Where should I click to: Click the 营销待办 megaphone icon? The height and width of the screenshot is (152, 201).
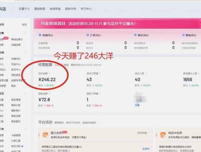pyautogui.click(x=183, y=35)
